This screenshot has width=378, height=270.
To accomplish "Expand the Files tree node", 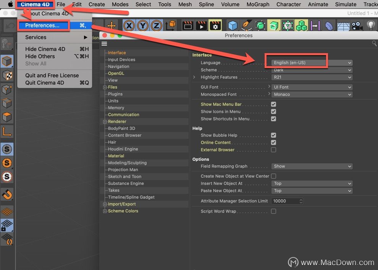I will click(105, 87).
